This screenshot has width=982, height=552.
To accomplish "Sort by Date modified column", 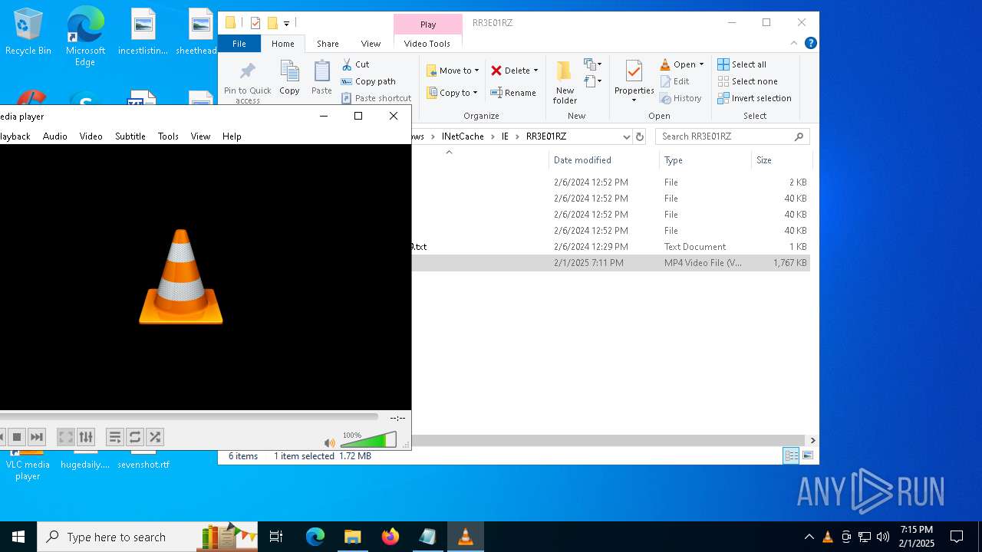I will click(x=604, y=160).
